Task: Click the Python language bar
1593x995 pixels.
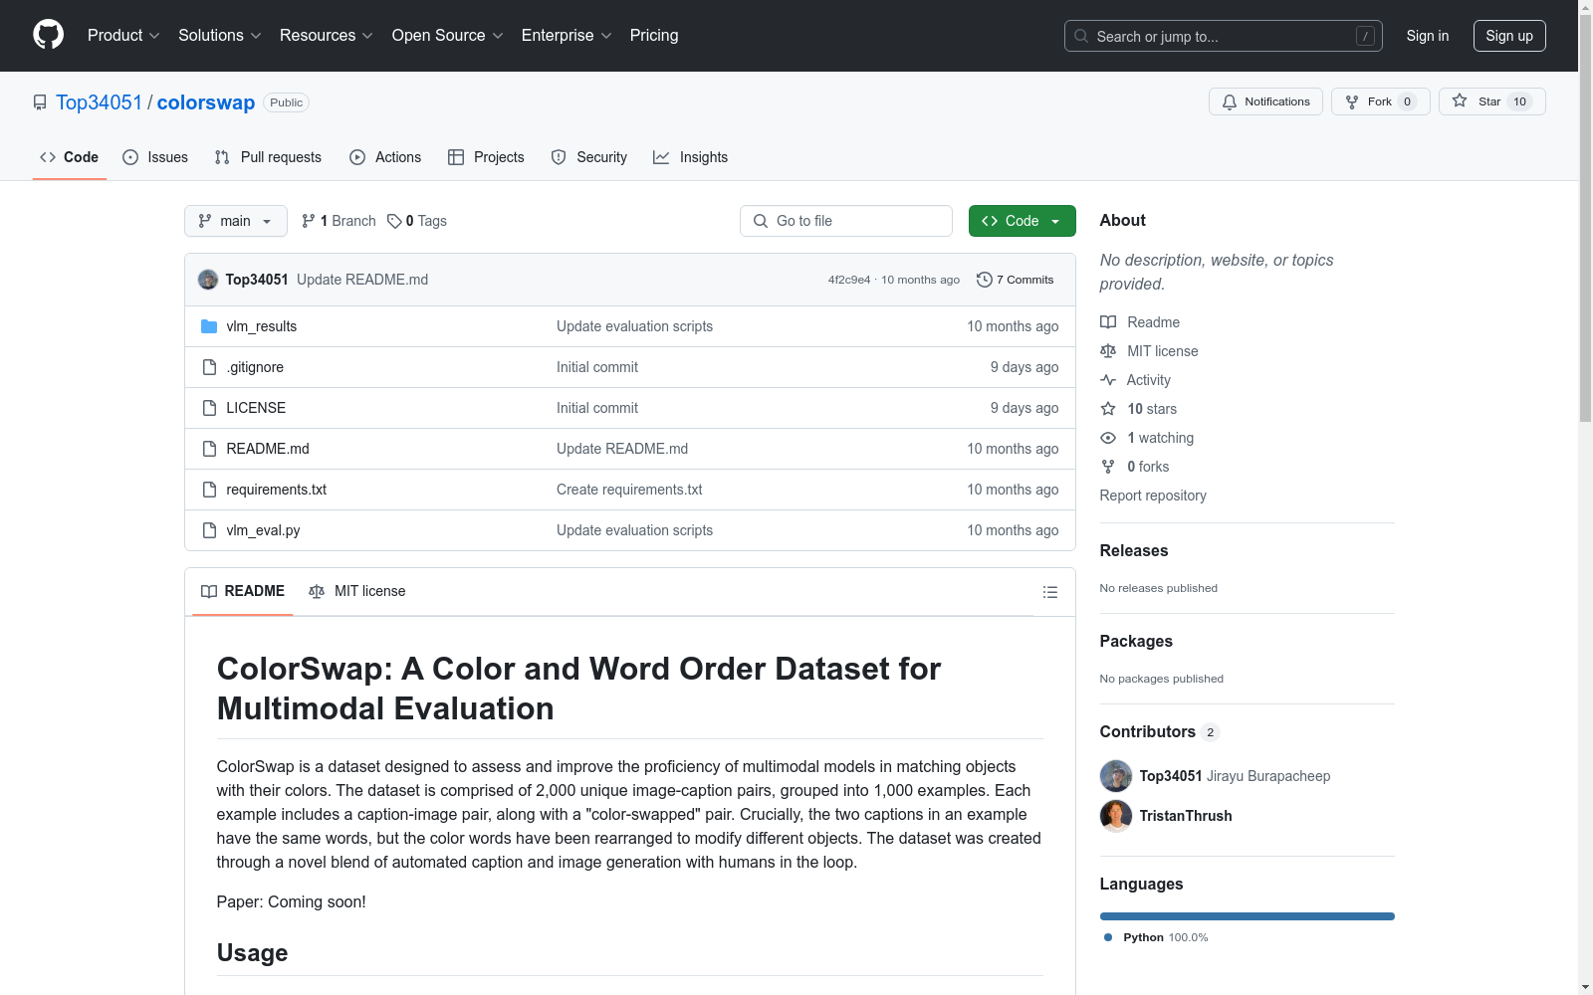Action: point(1248,916)
